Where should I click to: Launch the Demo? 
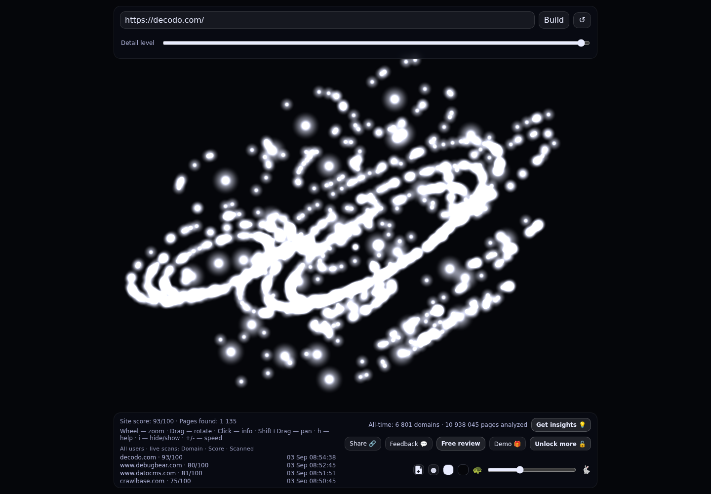pos(508,444)
